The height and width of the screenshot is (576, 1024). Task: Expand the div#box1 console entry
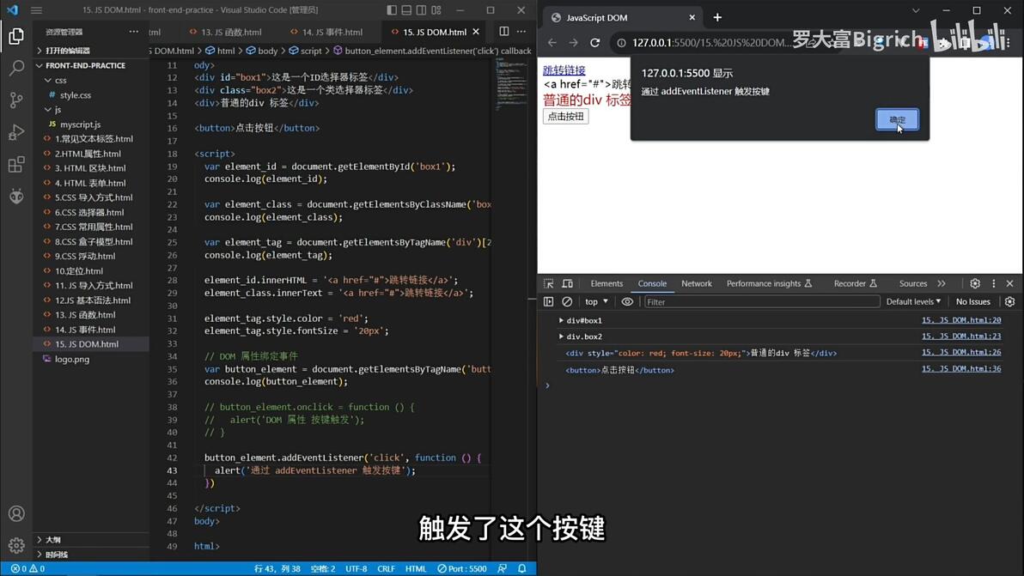[561, 321]
